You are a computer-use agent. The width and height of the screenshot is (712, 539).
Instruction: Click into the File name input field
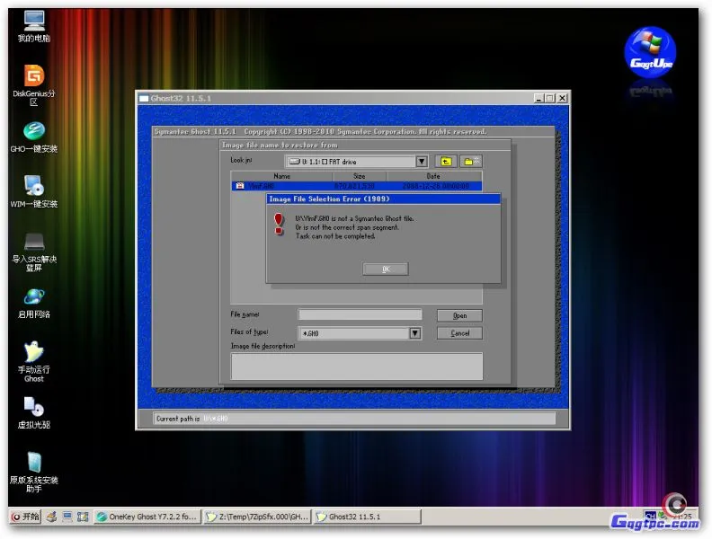click(x=360, y=315)
